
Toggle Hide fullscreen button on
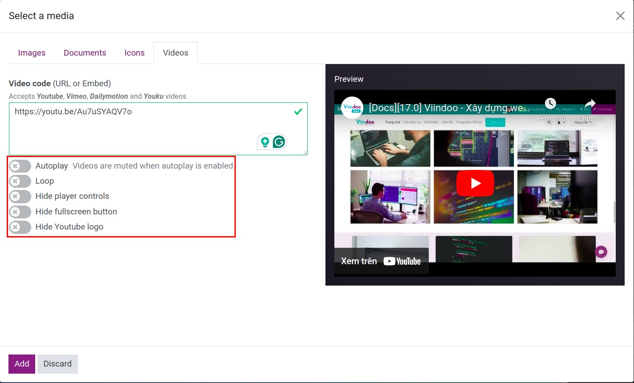[20, 212]
